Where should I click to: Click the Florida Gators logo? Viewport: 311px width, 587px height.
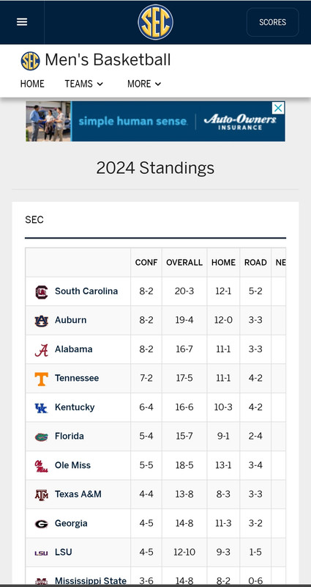[x=42, y=437]
